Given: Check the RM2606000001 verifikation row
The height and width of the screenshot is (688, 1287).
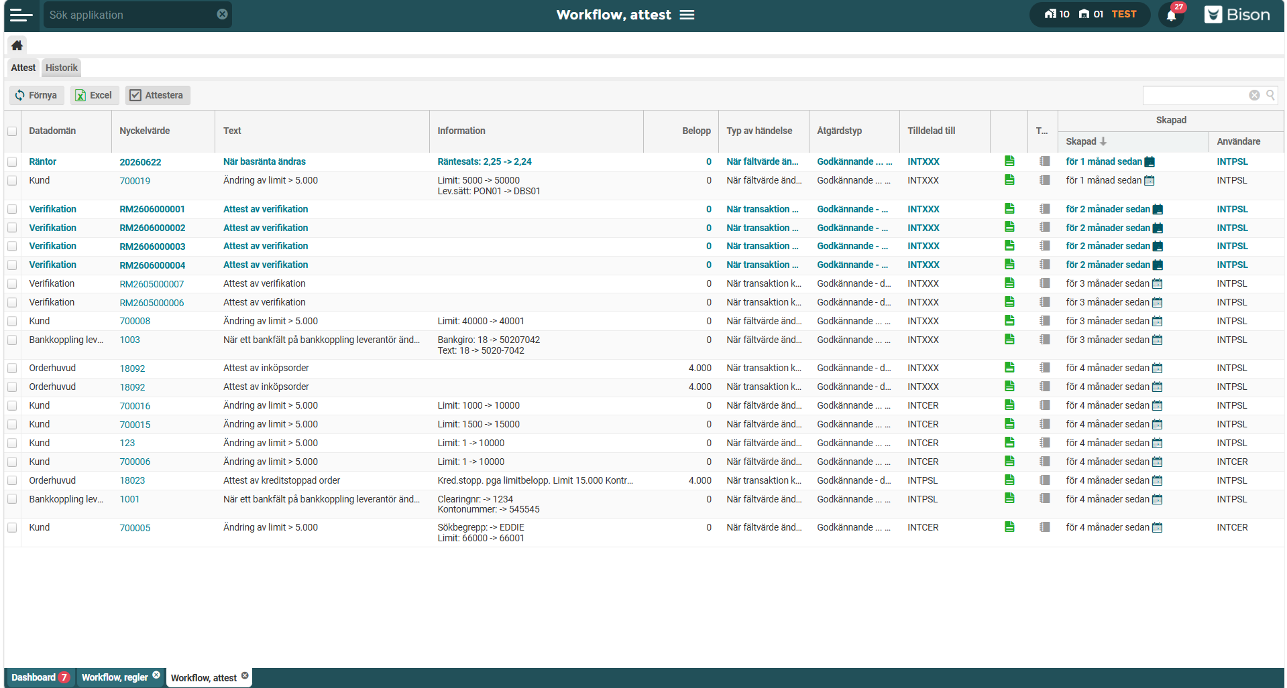Looking at the screenshot, I should pos(12,210).
